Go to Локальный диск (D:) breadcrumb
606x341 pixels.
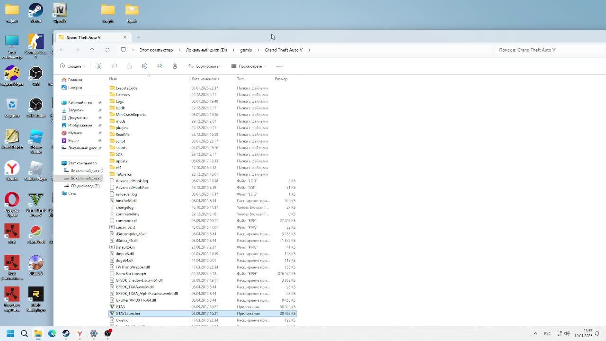point(206,50)
